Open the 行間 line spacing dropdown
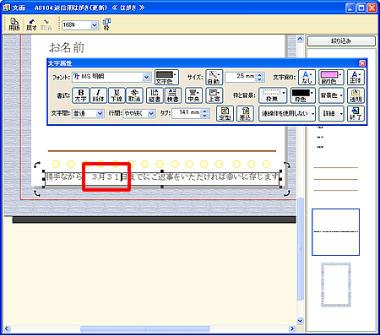380x336 pixels. click(151, 114)
